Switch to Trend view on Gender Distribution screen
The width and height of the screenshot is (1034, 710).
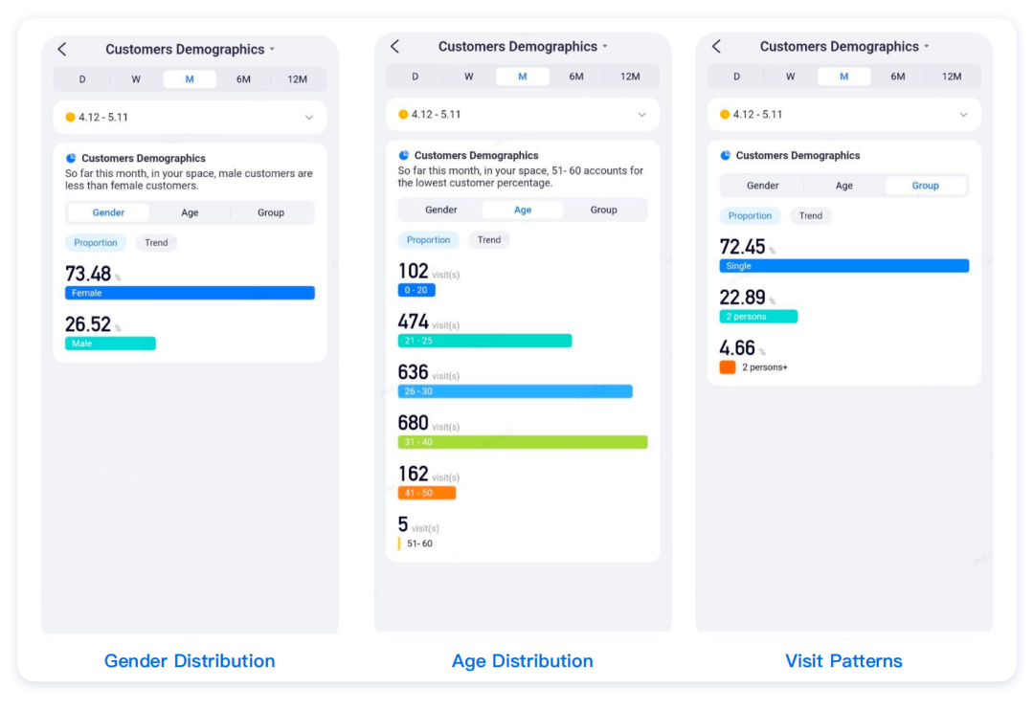(x=156, y=243)
